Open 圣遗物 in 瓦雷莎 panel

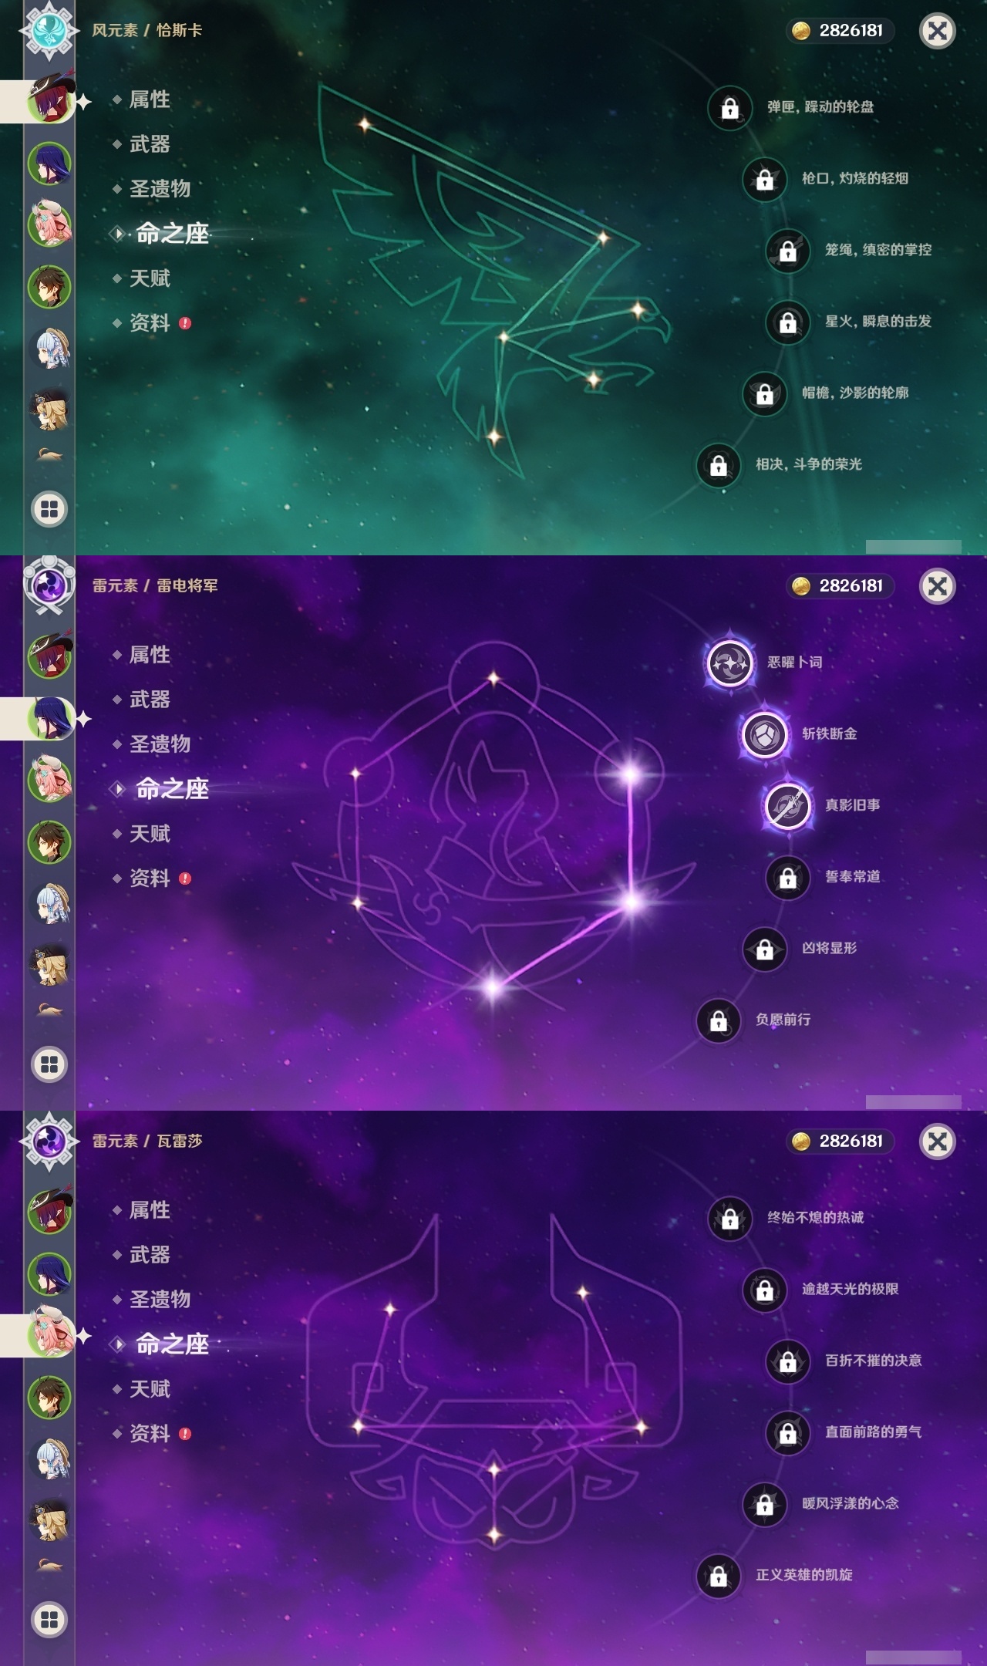coord(160,1300)
